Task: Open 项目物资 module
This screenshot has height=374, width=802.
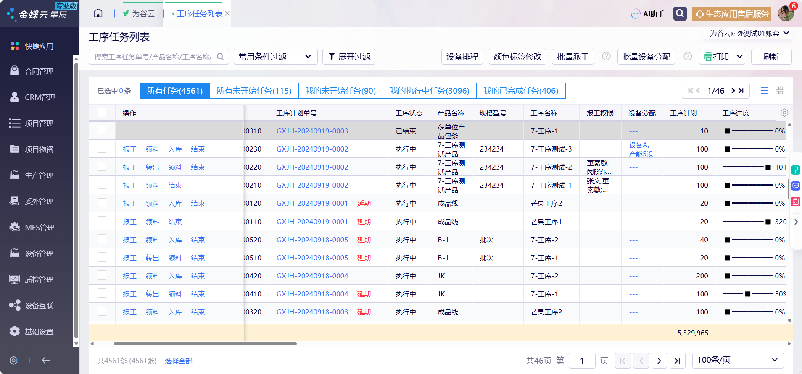Action: pos(40,149)
